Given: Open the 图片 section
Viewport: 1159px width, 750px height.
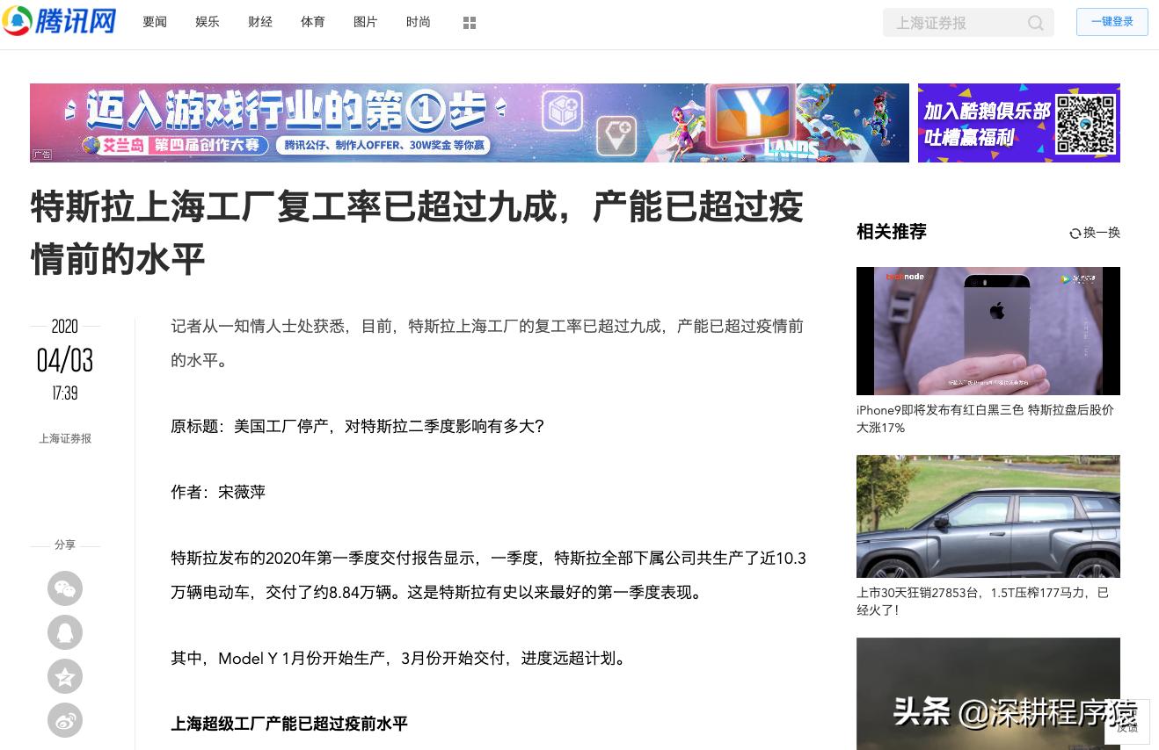Looking at the screenshot, I should (365, 22).
